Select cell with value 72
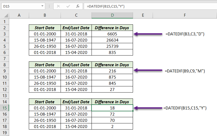The image size is (217, 136). (112, 114)
